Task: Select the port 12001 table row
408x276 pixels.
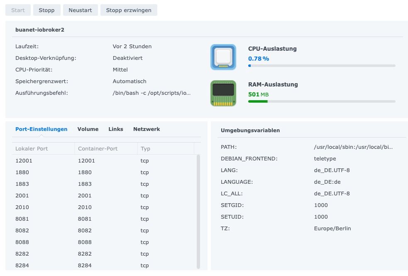Action: pyautogui.click(x=104, y=161)
